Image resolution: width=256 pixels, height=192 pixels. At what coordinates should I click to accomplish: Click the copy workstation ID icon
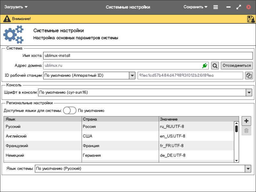tap(249, 76)
